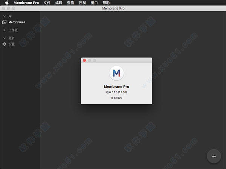Open the 查看 menu
This screenshot has width=226, height=169.
pyautogui.click(x=71, y=3)
